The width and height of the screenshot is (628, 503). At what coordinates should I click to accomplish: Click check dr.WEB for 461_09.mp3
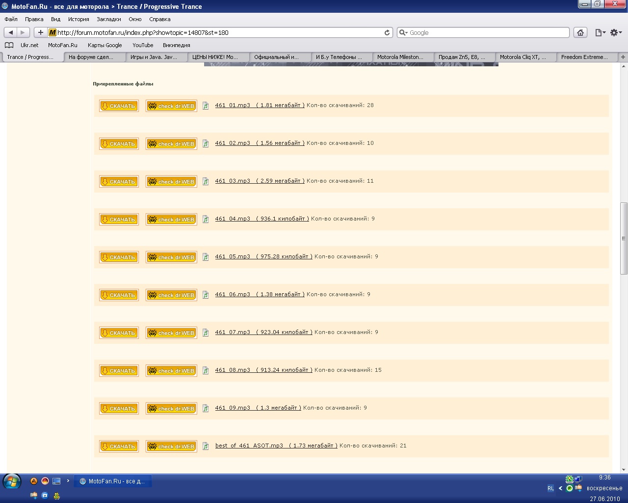171,409
